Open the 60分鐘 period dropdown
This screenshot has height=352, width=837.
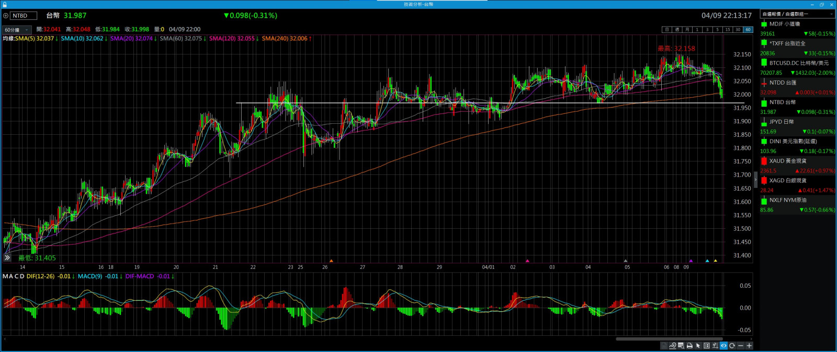[17, 30]
